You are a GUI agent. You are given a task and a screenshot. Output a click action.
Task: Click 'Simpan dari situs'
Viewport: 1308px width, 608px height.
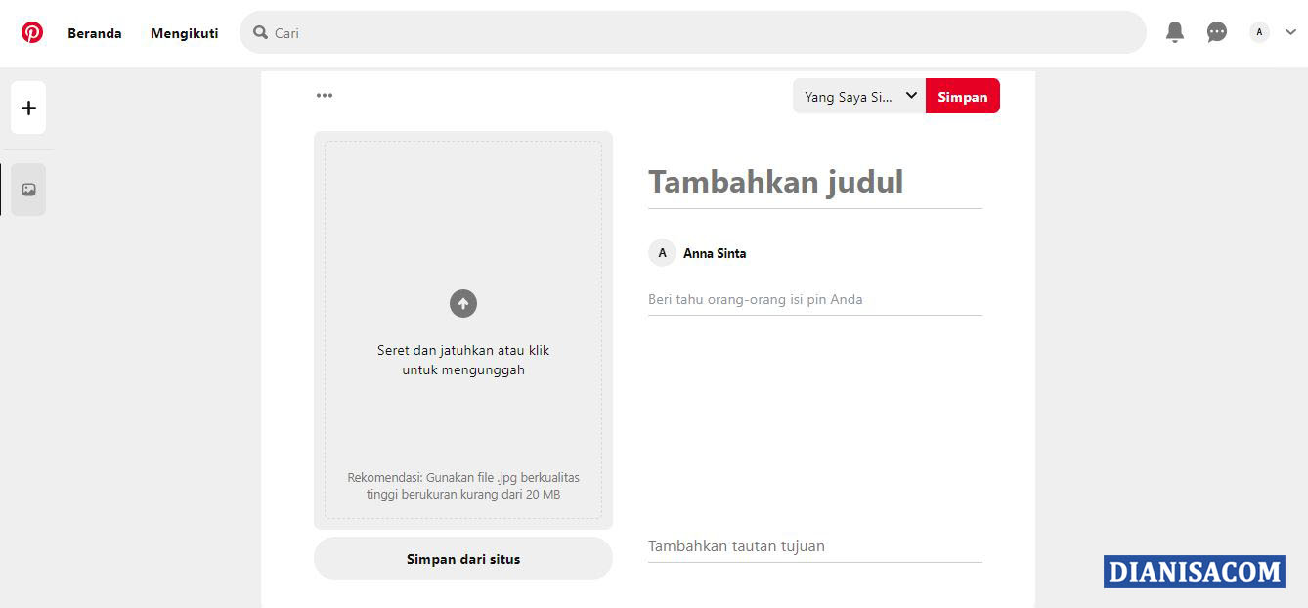[462, 558]
